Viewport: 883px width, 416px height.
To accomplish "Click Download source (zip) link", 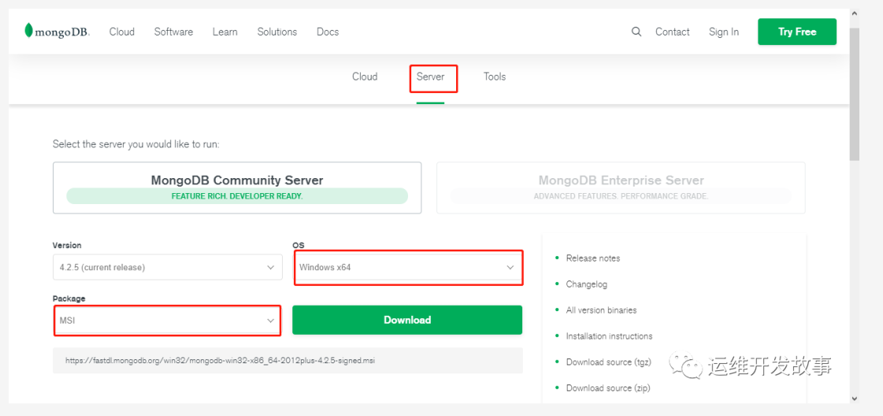I will coord(608,388).
